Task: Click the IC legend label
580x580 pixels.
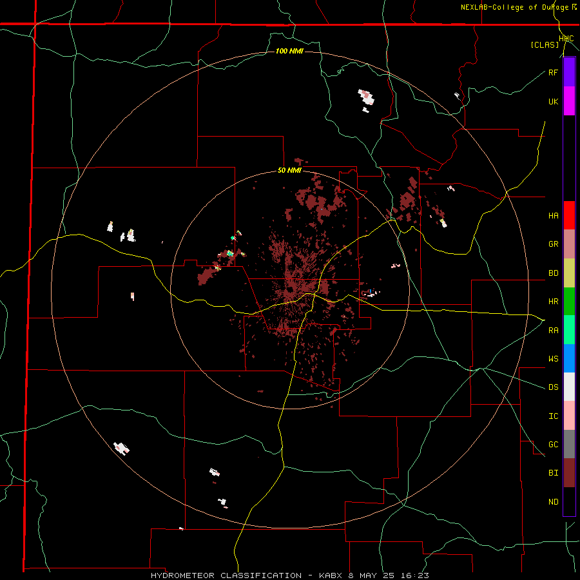Action: [553, 416]
